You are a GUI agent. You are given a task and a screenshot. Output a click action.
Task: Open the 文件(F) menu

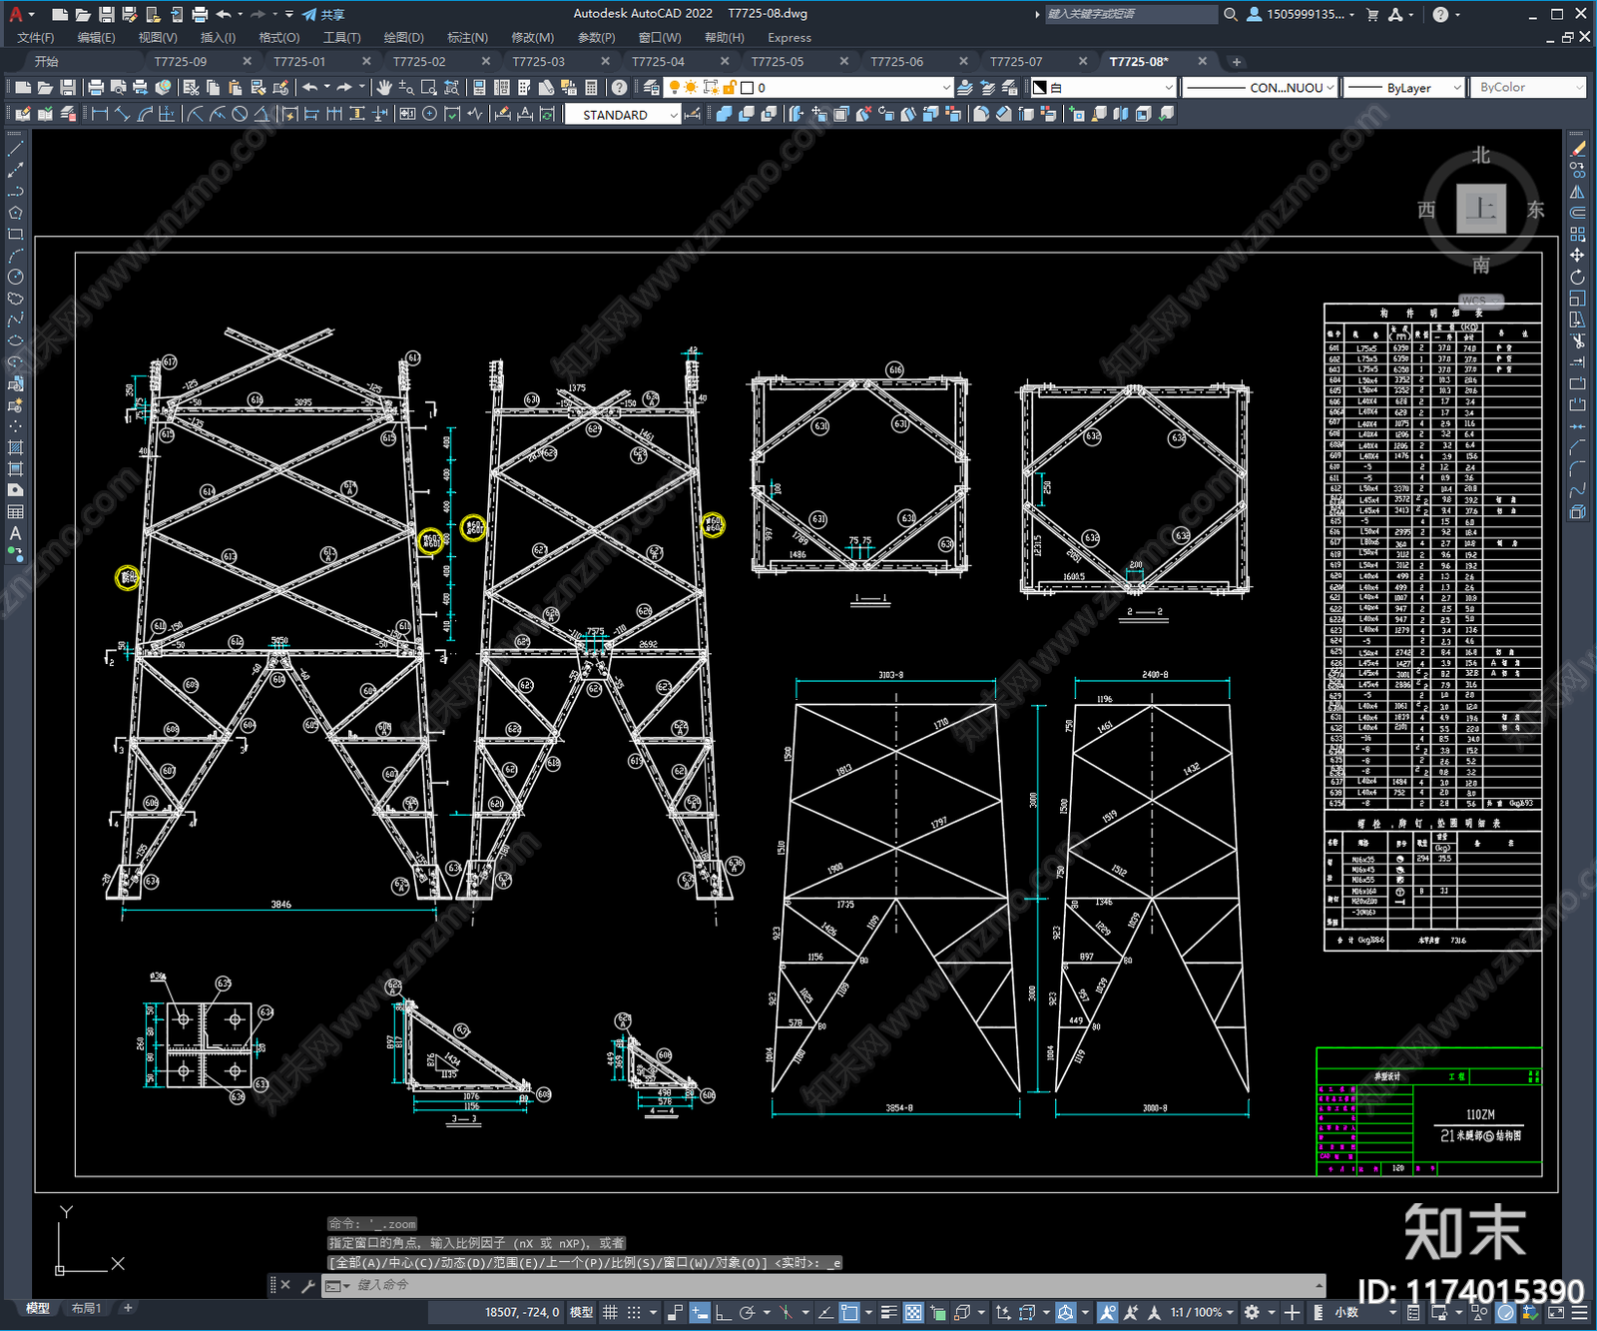click(x=36, y=38)
